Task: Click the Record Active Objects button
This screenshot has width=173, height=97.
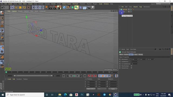Action: [x=89, y=76]
